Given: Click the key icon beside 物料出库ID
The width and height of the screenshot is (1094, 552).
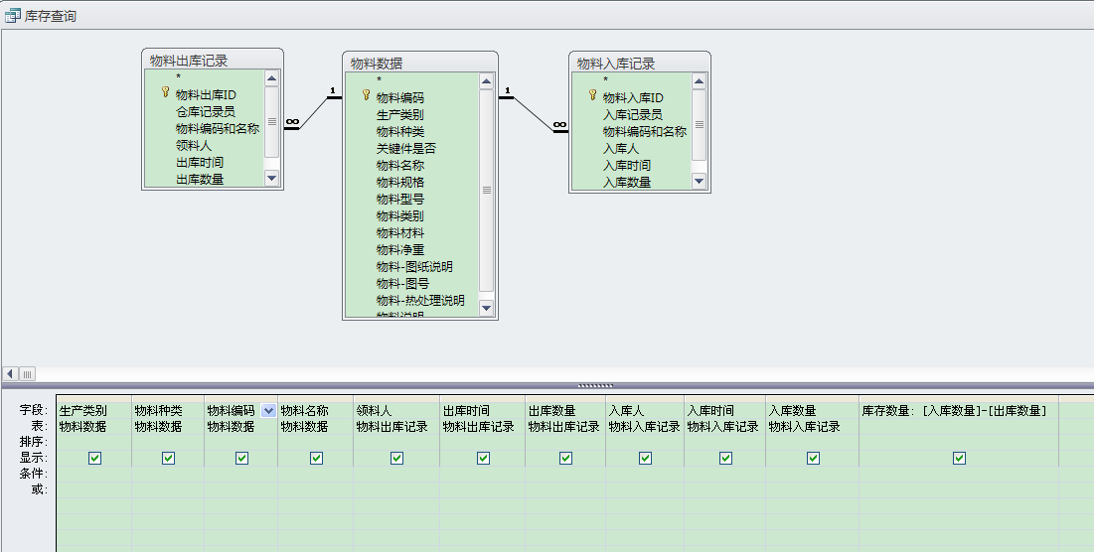Looking at the screenshot, I should (x=165, y=93).
